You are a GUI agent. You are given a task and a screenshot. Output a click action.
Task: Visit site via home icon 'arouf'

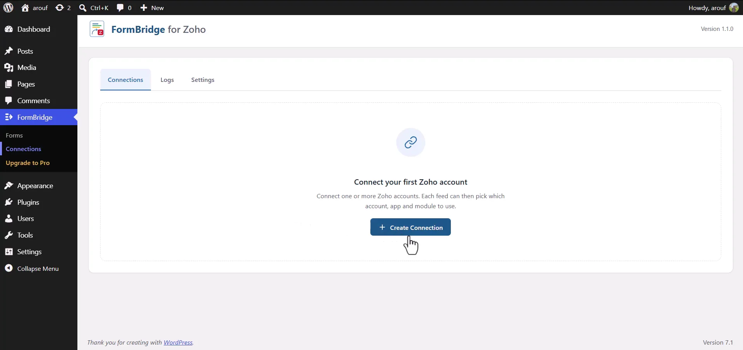[25, 8]
